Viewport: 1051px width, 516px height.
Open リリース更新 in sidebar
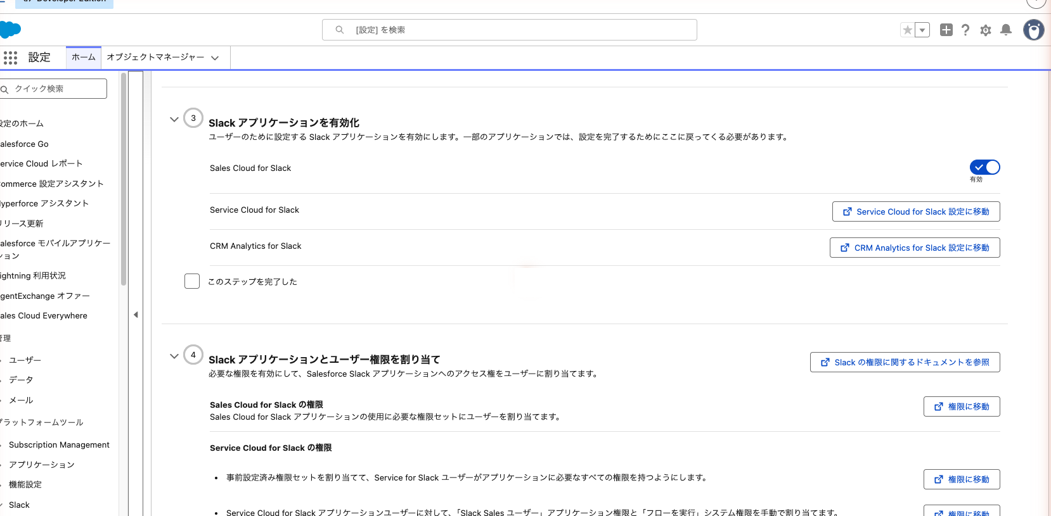coord(22,223)
